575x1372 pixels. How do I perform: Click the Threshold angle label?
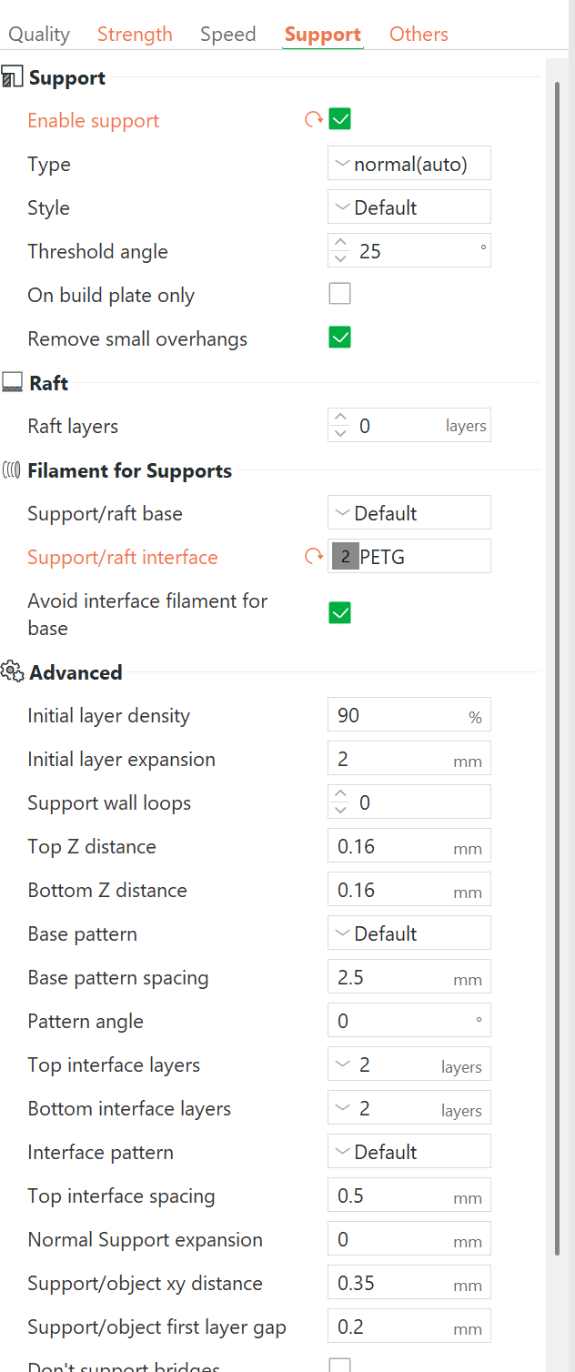[97, 251]
